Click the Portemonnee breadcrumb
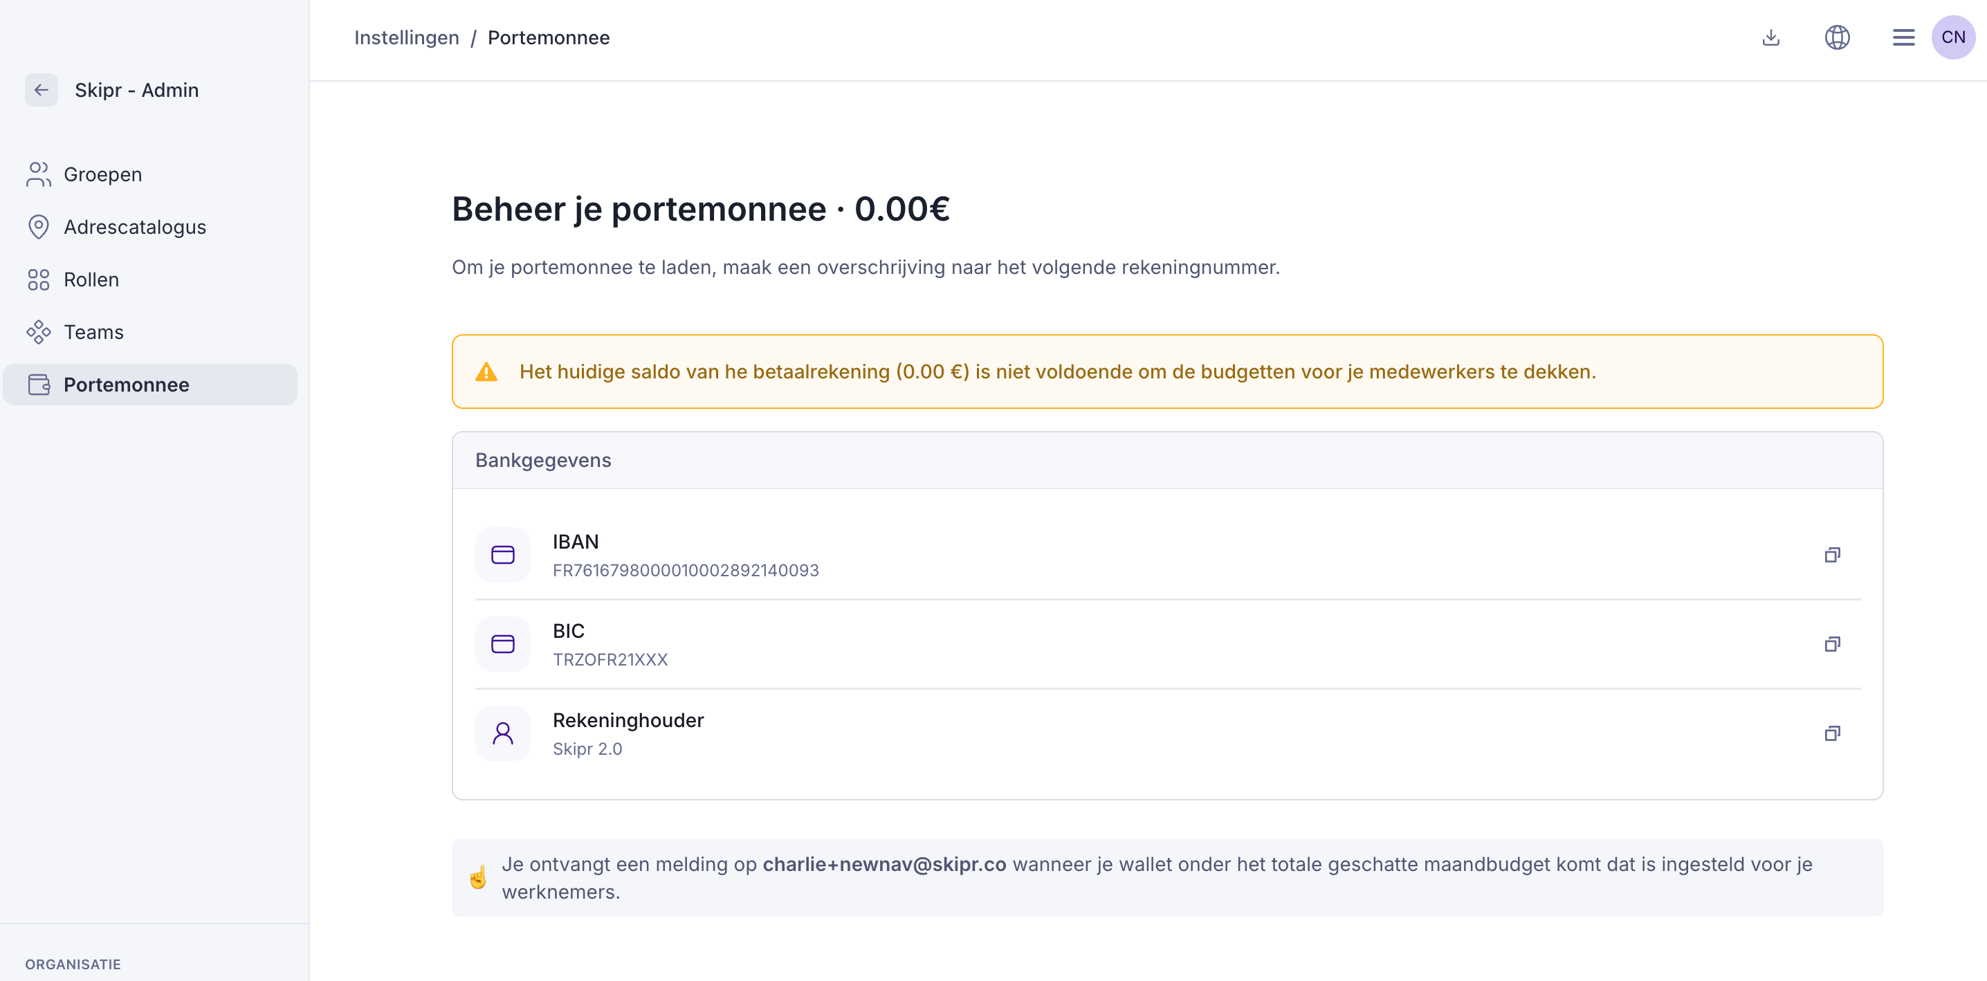 click(549, 37)
